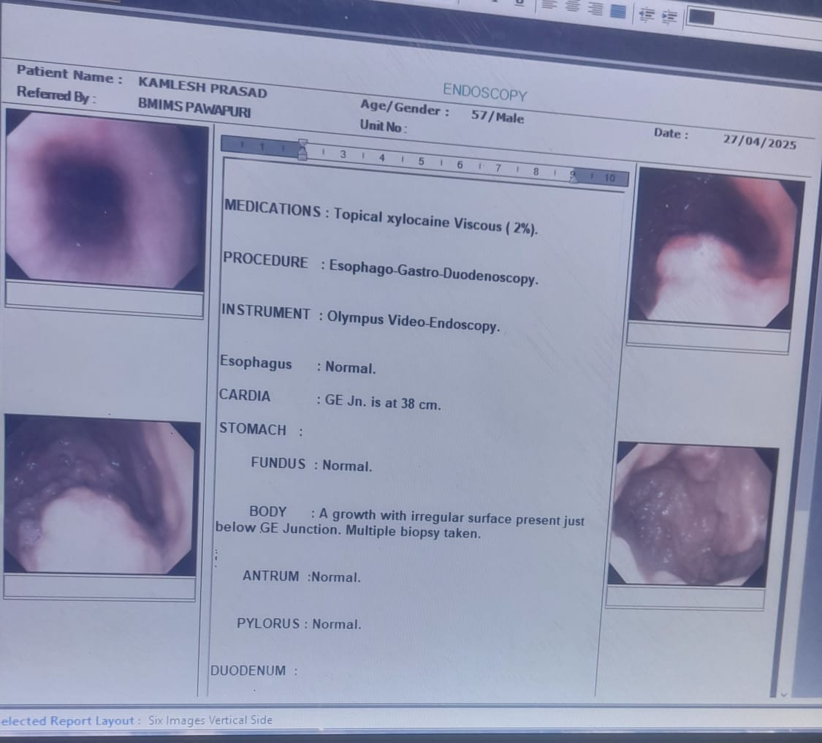Click the right margin marker on ruler
Screen dimensions: 822x743
(574, 176)
